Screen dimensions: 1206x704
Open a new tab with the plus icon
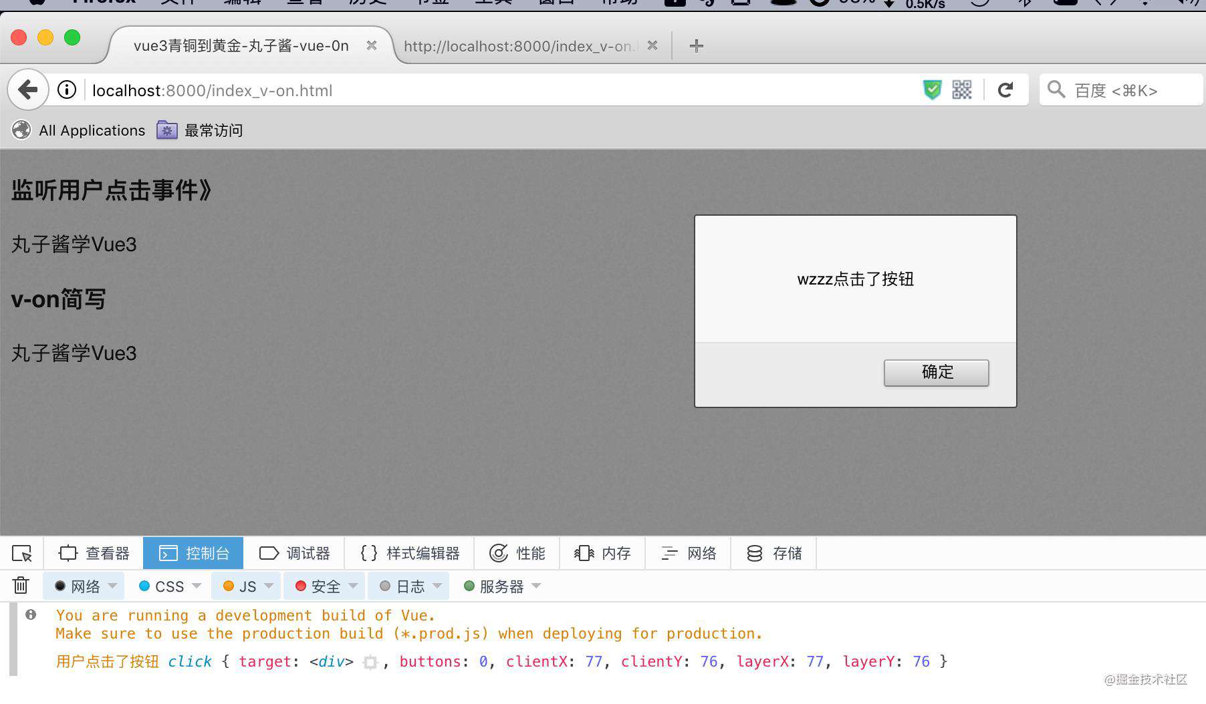point(696,46)
